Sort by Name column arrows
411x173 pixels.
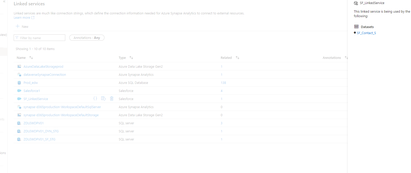pos(31,58)
